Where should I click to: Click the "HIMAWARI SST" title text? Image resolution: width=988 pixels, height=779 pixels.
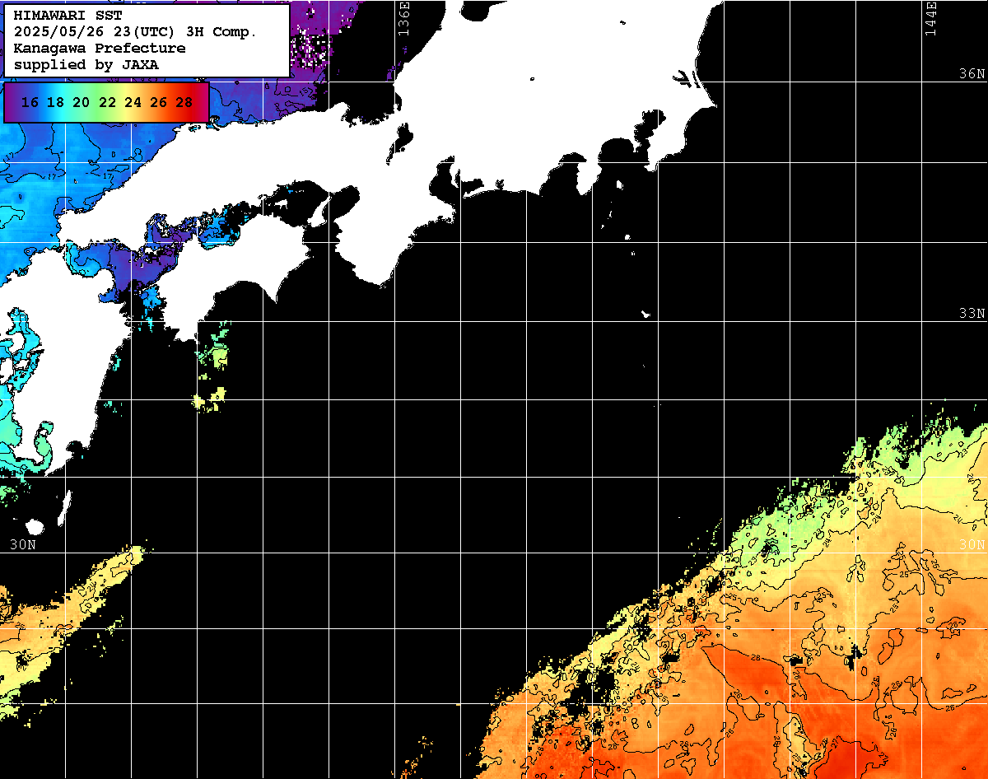tap(68, 15)
